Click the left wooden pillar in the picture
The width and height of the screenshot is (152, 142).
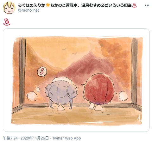coord(22,72)
